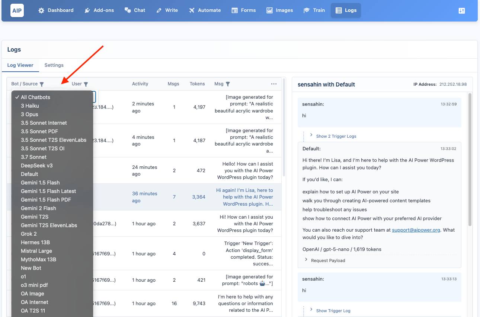Viewport: 480px width, 317px height.
Task: Open the Train menu item
Action: (314, 10)
